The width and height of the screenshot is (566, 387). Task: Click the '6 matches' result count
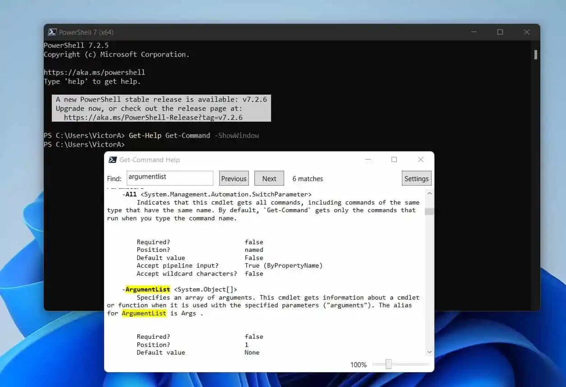(308, 178)
